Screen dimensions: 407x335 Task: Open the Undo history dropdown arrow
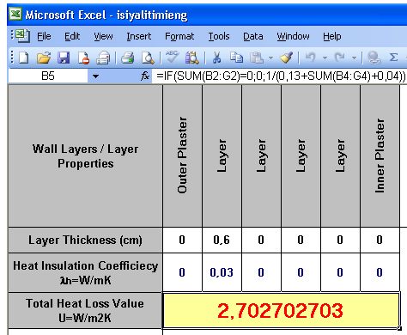point(325,58)
